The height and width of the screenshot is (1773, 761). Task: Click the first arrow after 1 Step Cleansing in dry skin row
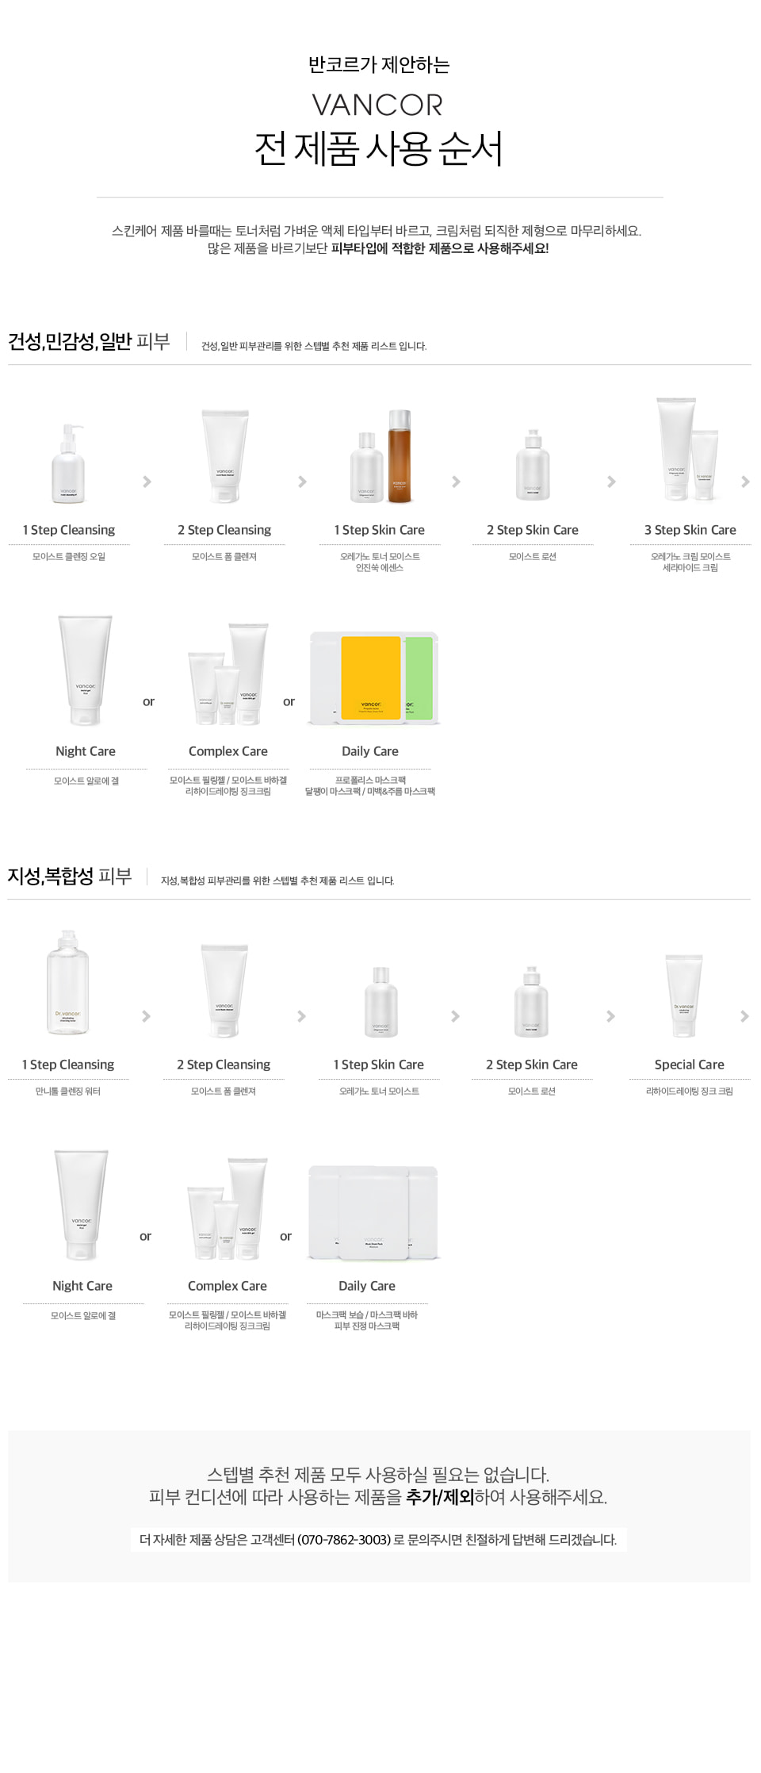[147, 482]
